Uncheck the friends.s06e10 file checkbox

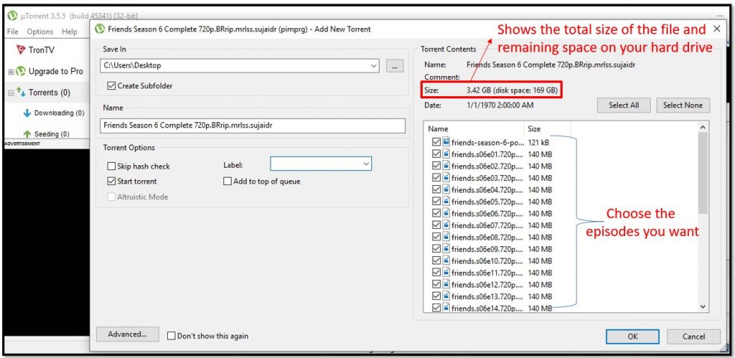tap(436, 261)
